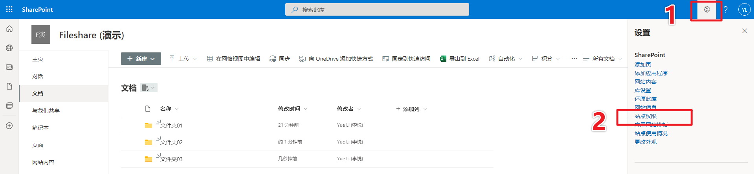The height and width of the screenshot is (174, 754).
Task: Click the 搜索此库 search box
Action: 377,9
